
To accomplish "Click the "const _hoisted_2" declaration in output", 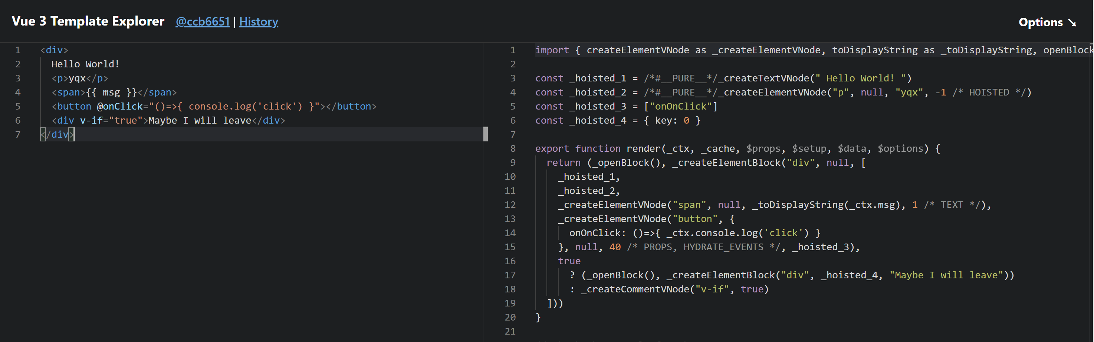I will pyautogui.click(x=581, y=92).
